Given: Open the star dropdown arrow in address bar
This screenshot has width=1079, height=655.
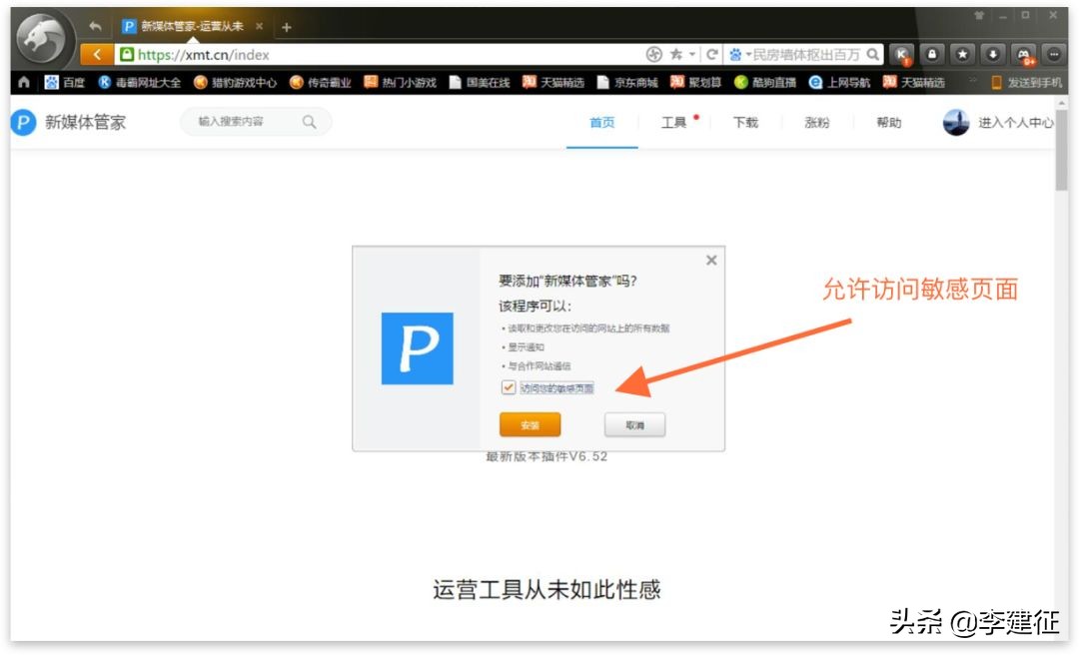Looking at the screenshot, I should pos(691,55).
